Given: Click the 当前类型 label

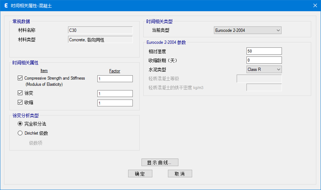Looking at the screenshot, I should click(161, 30).
